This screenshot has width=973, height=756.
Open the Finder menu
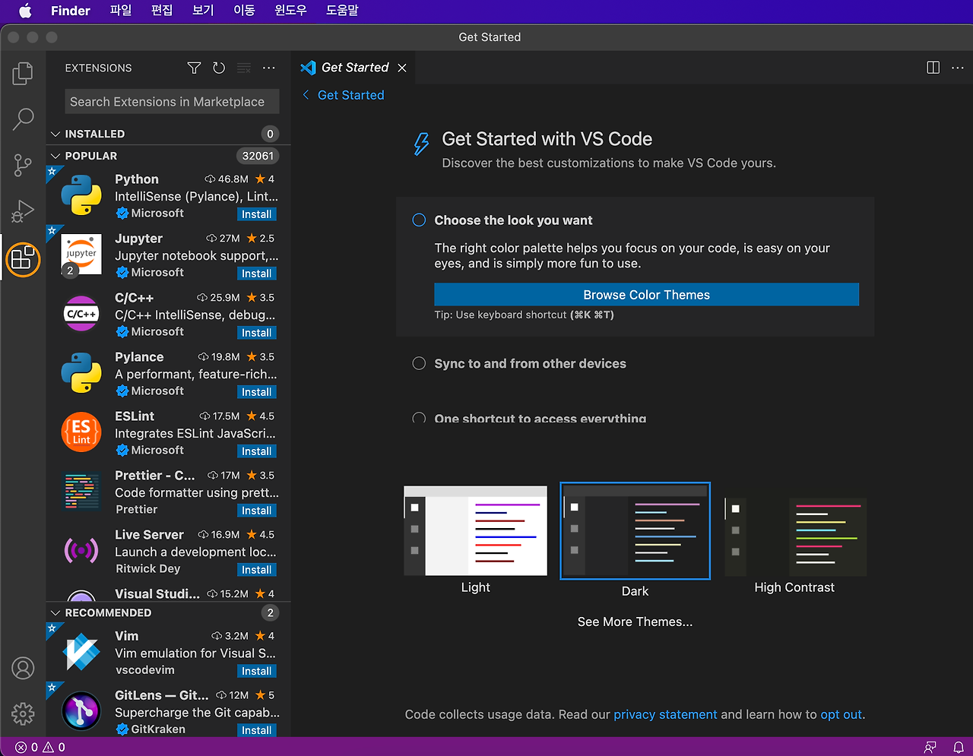pos(71,11)
